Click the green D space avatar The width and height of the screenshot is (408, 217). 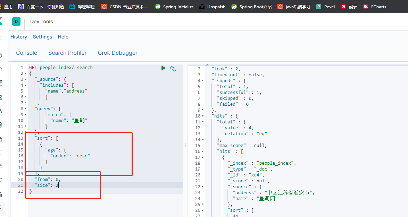tap(16, 21)
